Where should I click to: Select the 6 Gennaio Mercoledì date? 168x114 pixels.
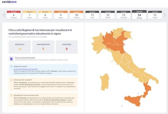tap(14, 15)
